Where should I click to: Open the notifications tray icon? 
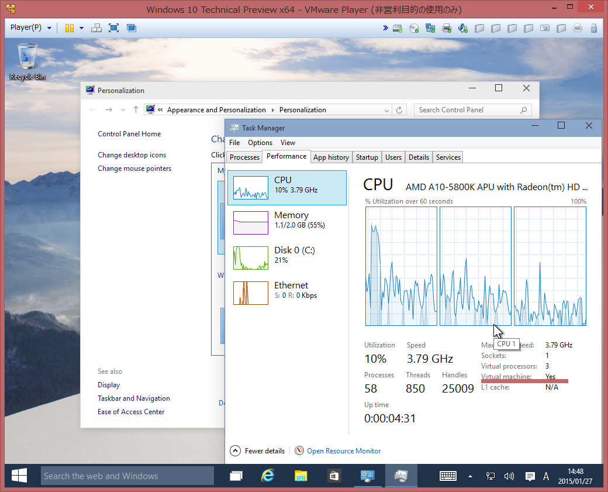pos(530,476)
